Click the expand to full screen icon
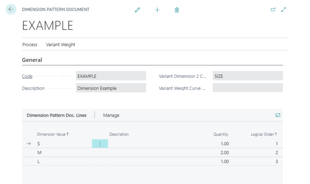 pos(284,10)
